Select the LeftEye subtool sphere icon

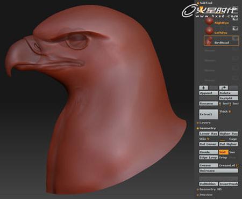209,31
